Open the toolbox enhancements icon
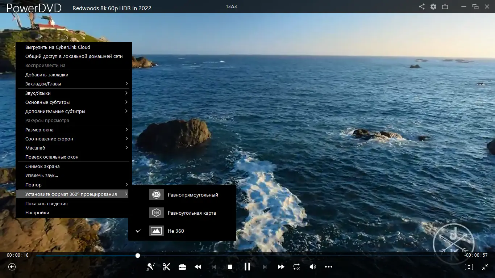The image size is (495, 278). (182, 267)
